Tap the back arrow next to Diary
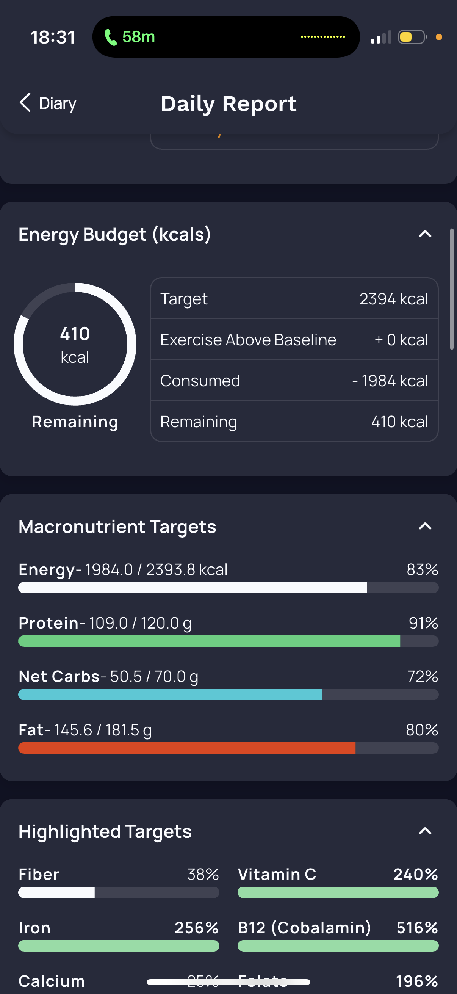Screen dimensions: 457x994 click(25, 103)
